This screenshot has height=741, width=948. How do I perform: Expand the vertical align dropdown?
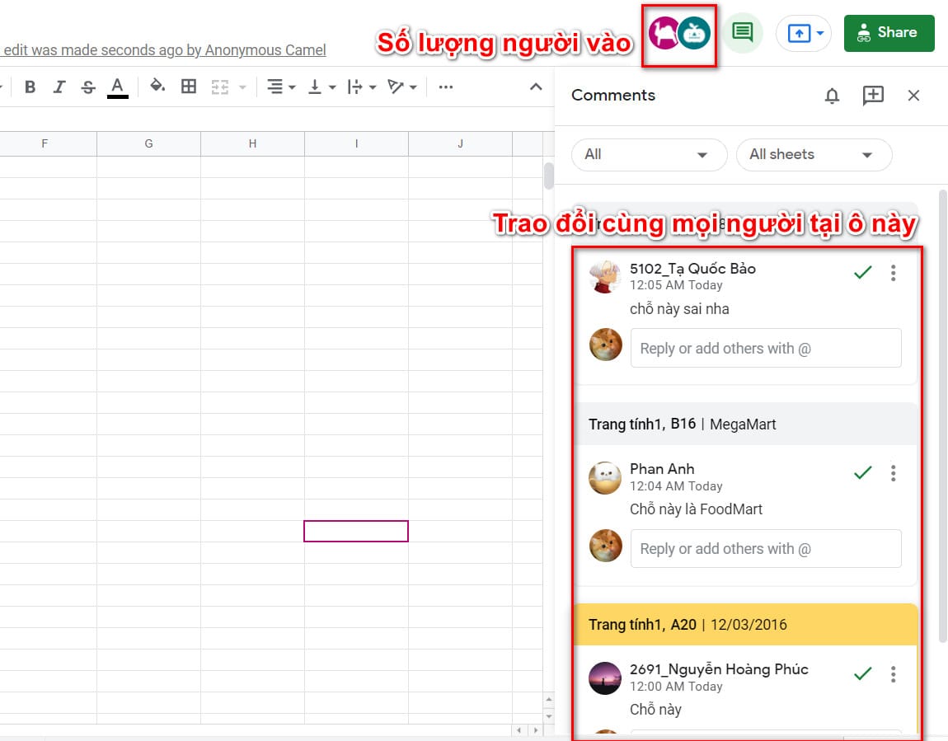click(321, 87)
